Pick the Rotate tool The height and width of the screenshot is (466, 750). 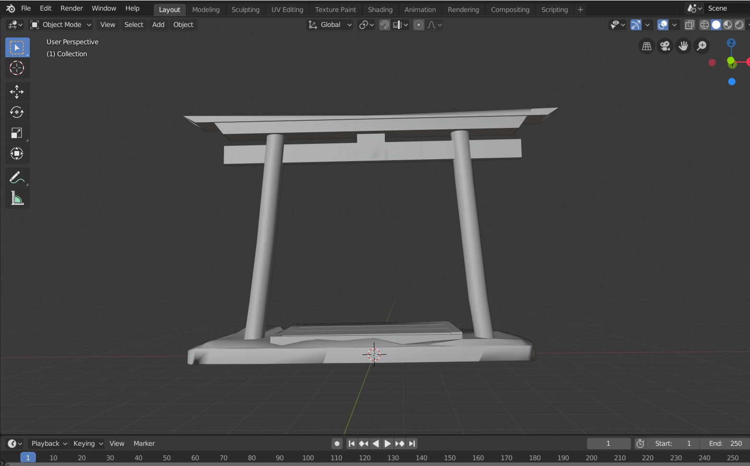[17, 113]
